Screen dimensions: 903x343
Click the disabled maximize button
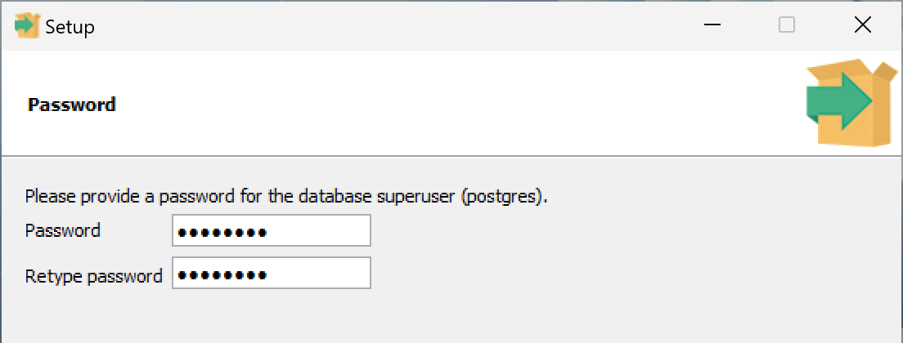coord(787,25)
